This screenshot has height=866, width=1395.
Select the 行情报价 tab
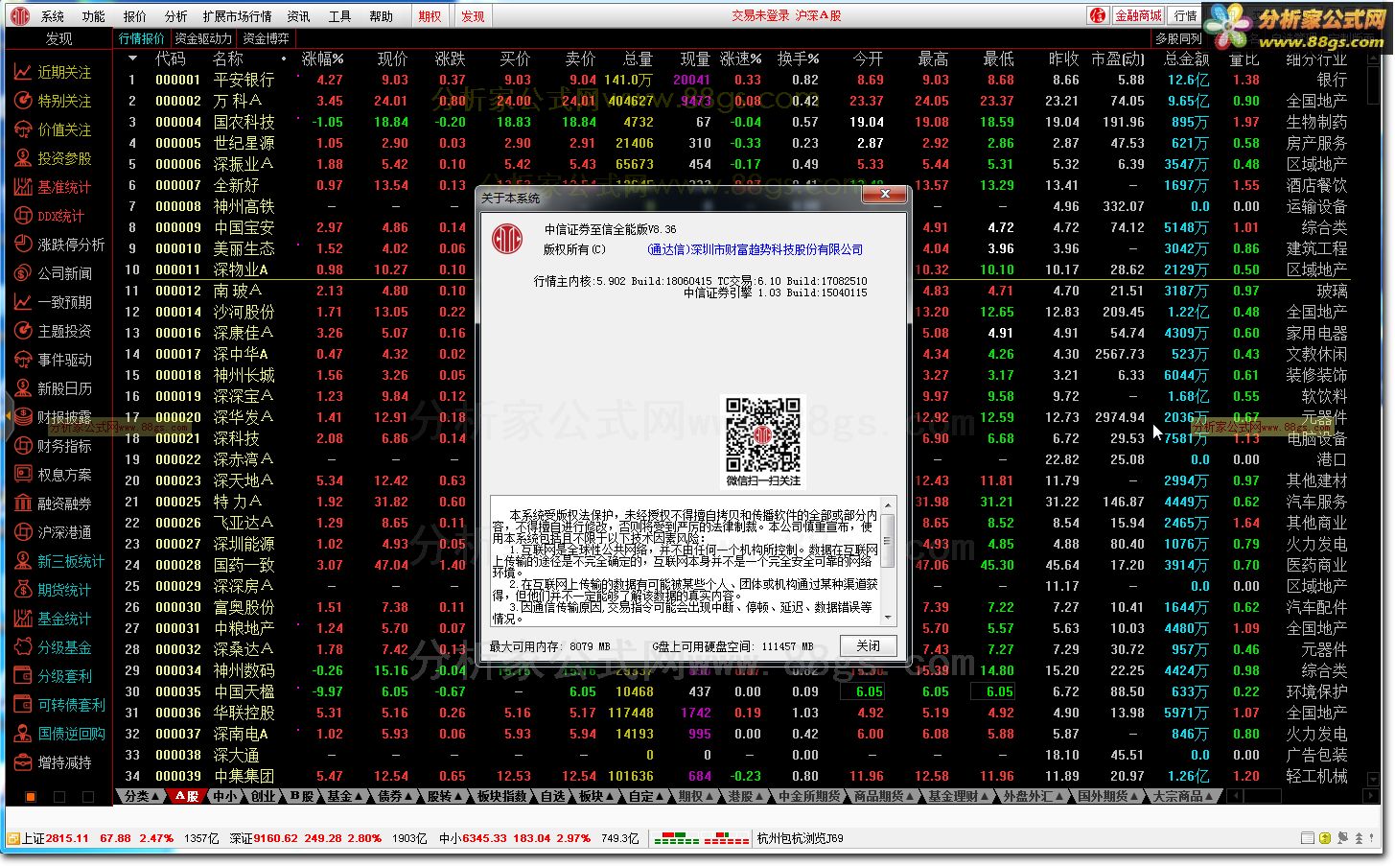[142, 38]
